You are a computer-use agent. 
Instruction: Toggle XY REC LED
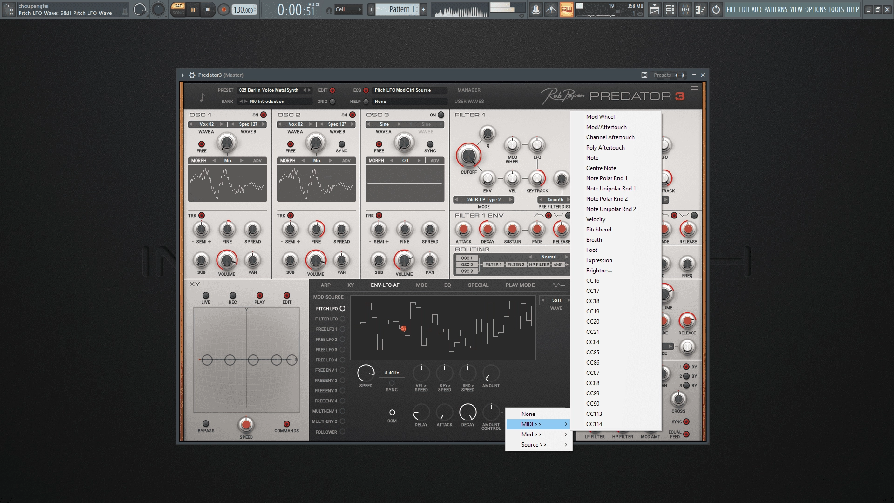click(233, 296)
